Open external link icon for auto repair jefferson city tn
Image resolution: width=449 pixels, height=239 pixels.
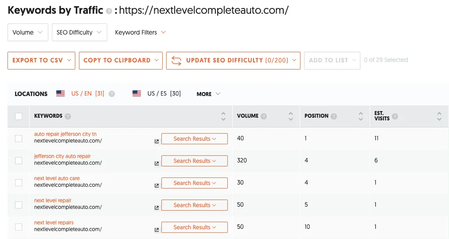(x=156, y=142)
